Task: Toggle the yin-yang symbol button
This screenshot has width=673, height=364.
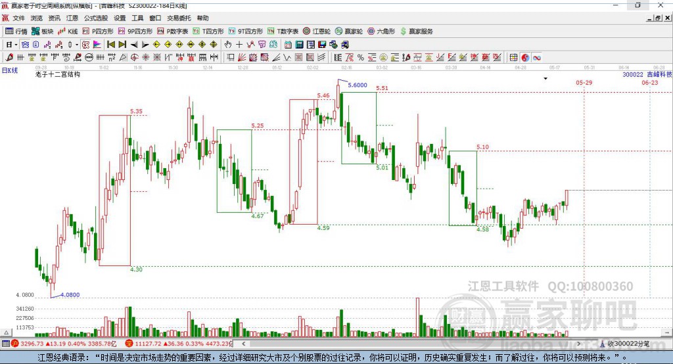Action: coord(525,58)
